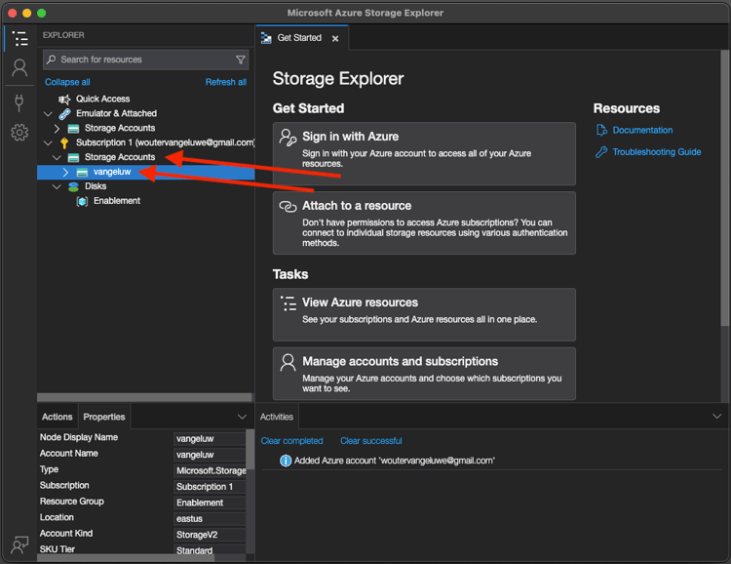The image size is (731, 564).
Task: Open the Troubleshooting Guide link
Action: [656, 152]
